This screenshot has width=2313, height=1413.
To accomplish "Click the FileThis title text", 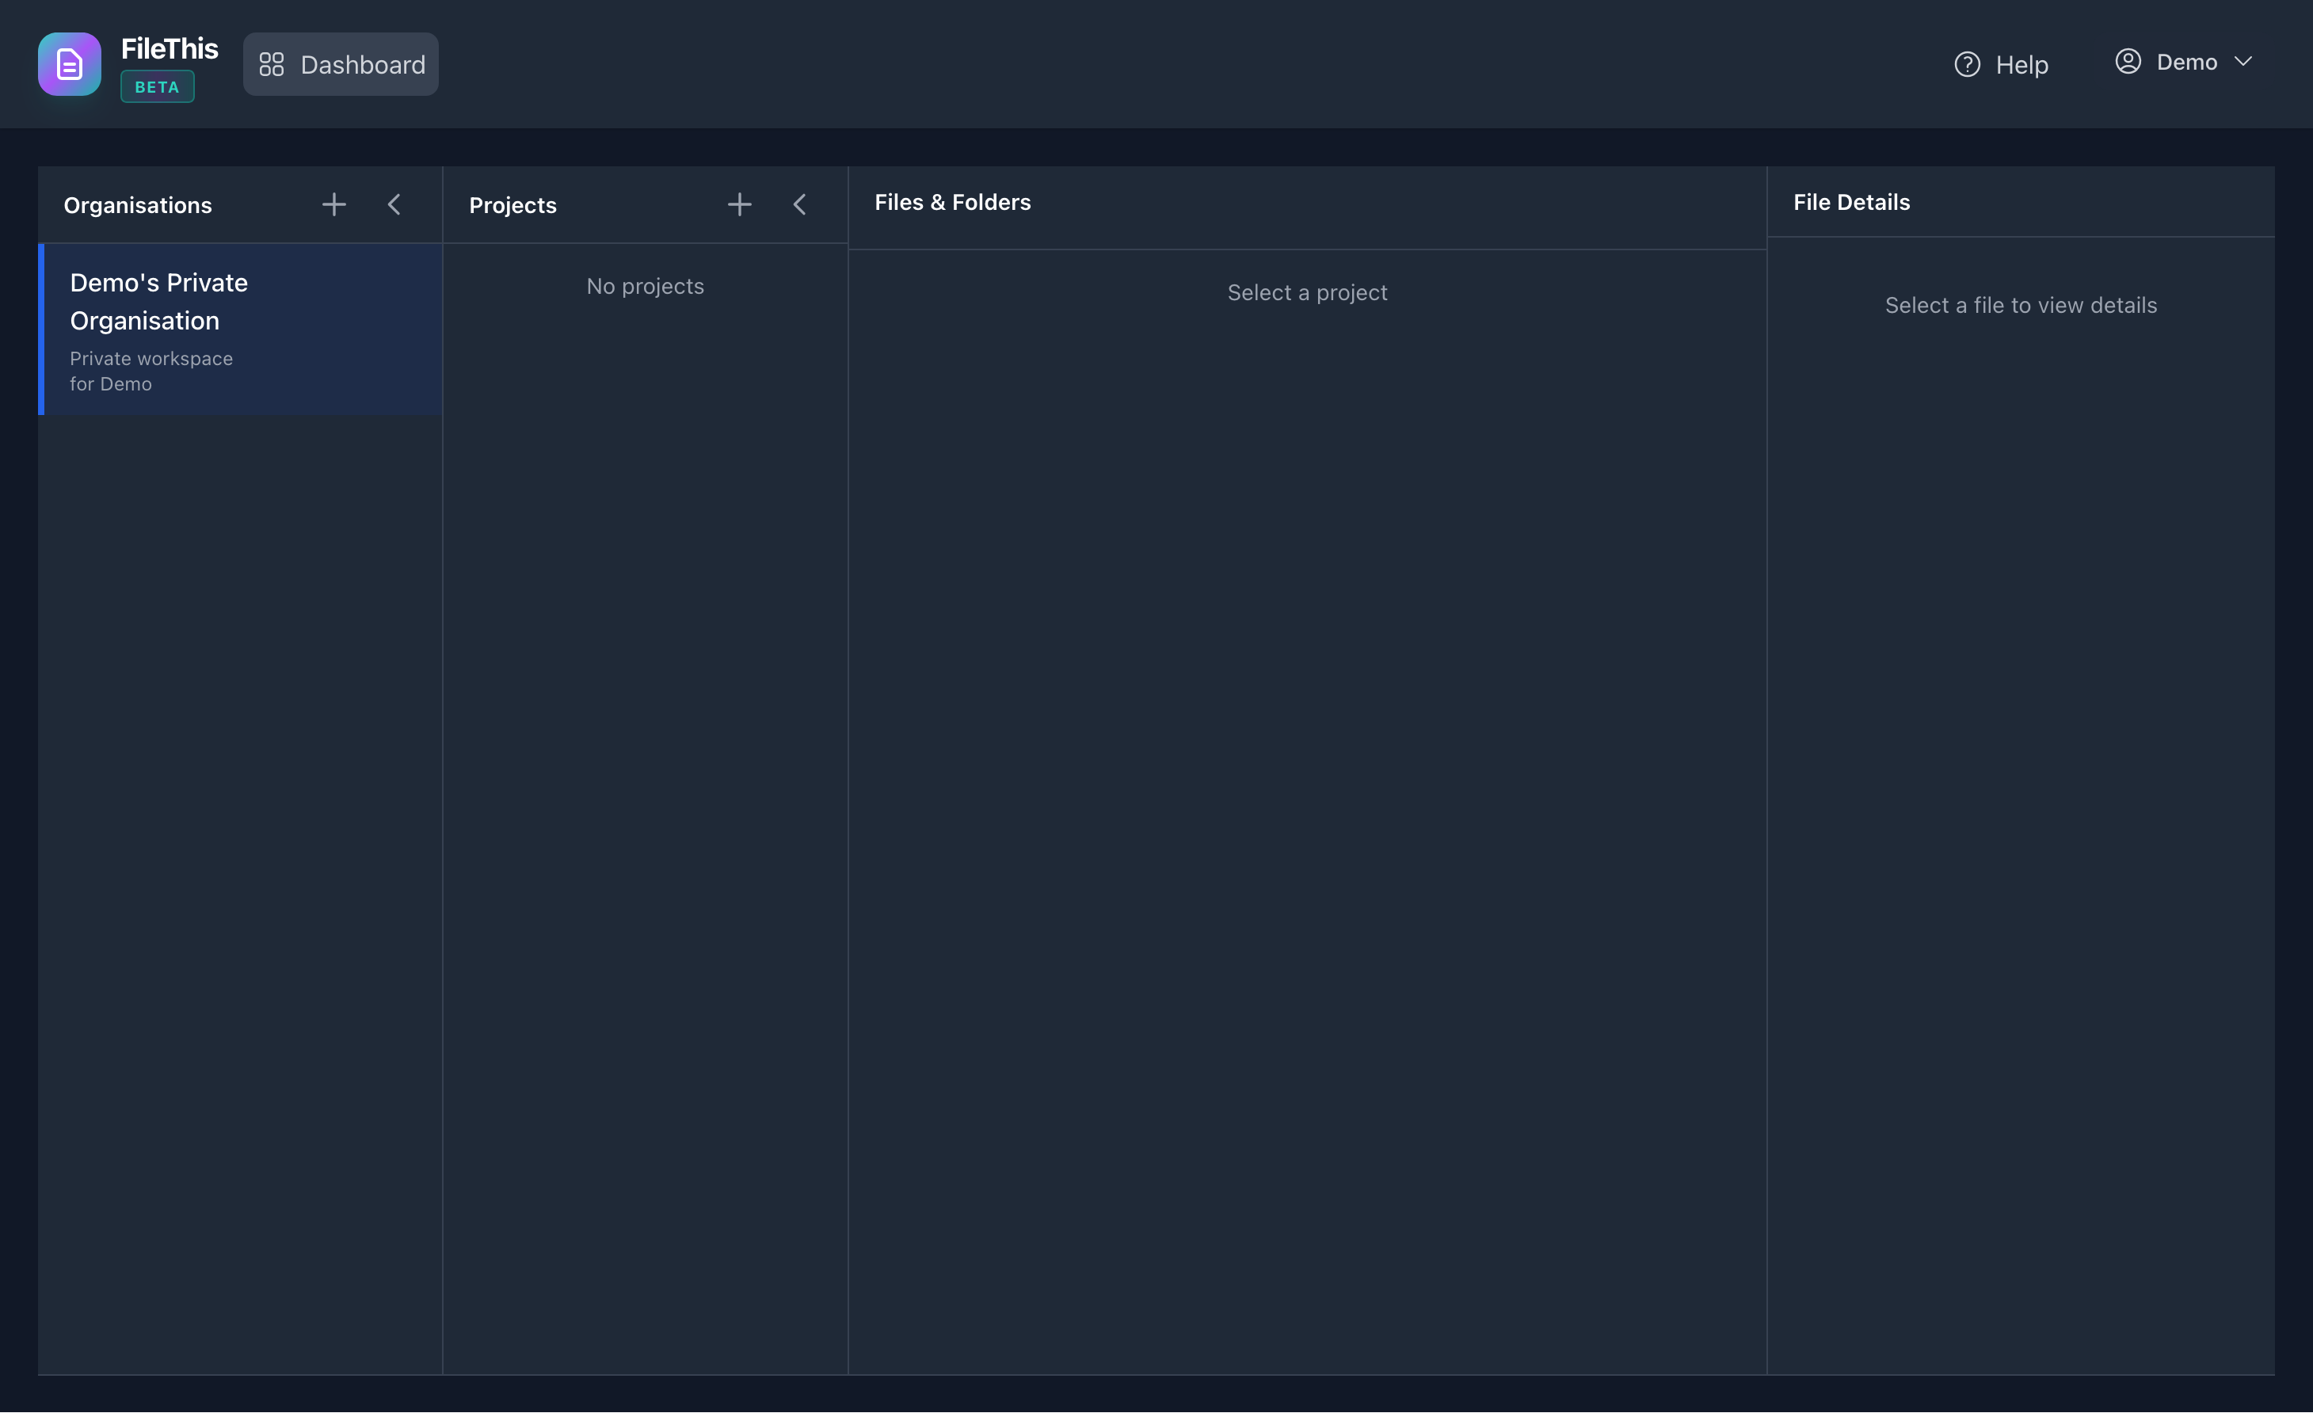I will point(169,48).
